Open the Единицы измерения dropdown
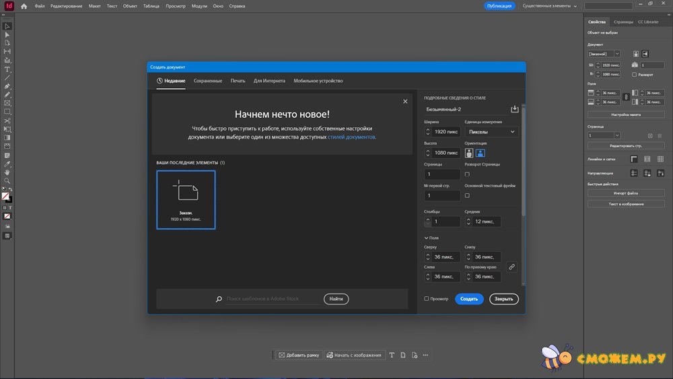The width and height of the screenshot is (673, 379). (x=491, y=132)
